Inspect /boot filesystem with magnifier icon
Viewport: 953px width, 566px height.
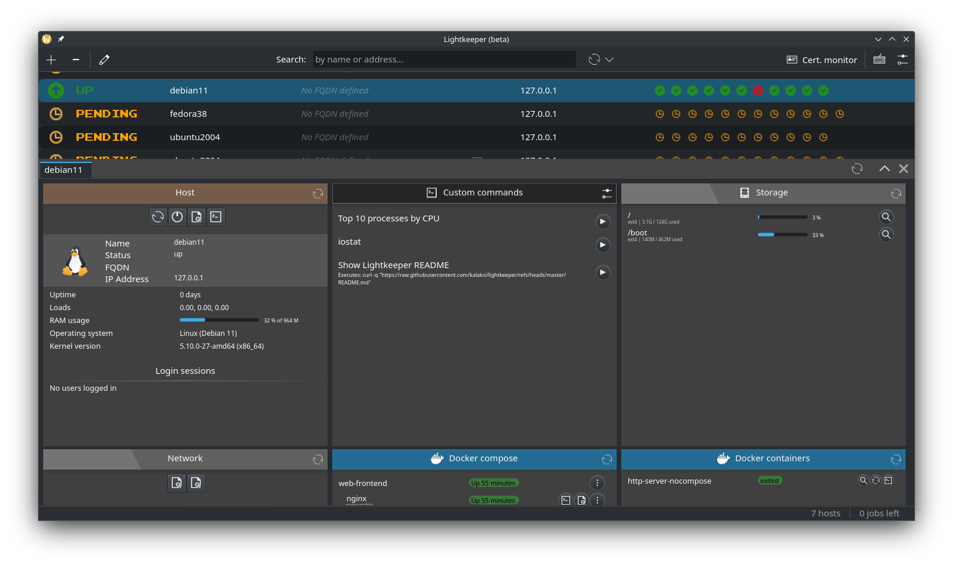886,234
